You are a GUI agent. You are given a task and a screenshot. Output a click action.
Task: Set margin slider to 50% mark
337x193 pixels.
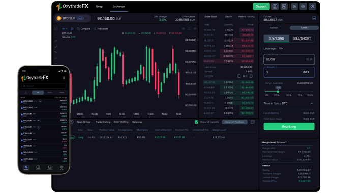click(x=289, y=92)
